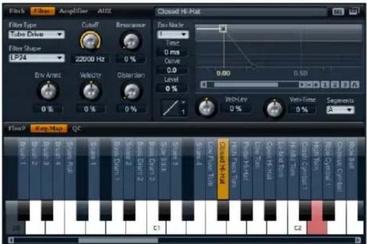This screenshot has height=244, width=367.
Task: Click the Cutoff knob
Action: pos(90,41)
